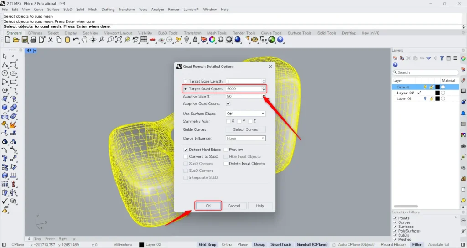
Task: Expand the Selection Filters double-chevron
Action: coord(456,217)
